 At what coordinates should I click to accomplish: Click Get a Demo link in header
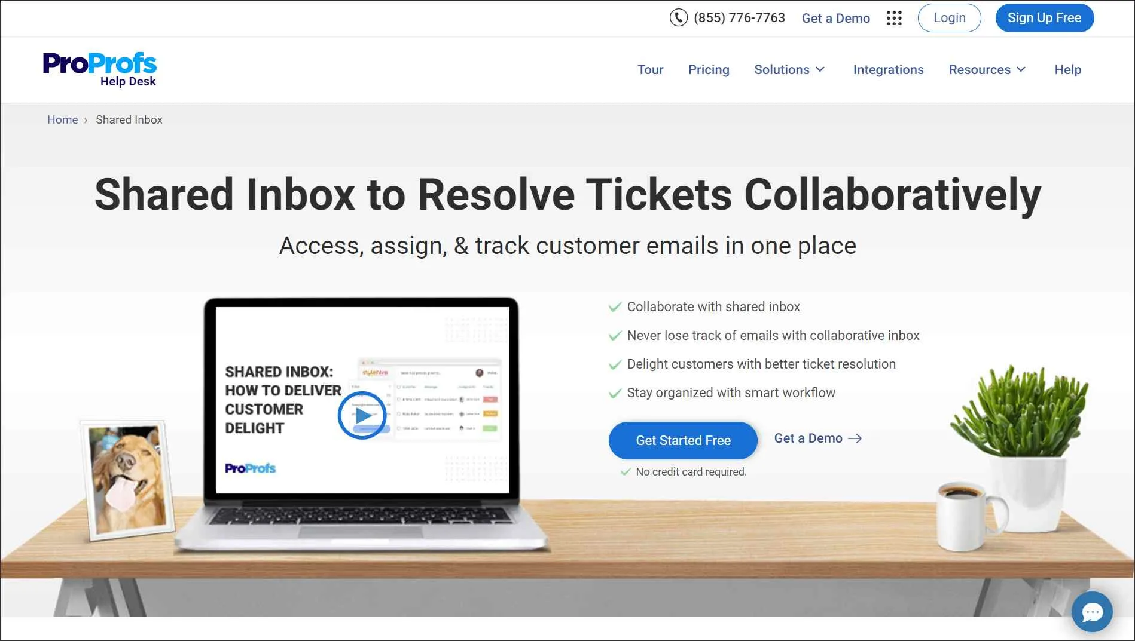(x=835, y=19)
